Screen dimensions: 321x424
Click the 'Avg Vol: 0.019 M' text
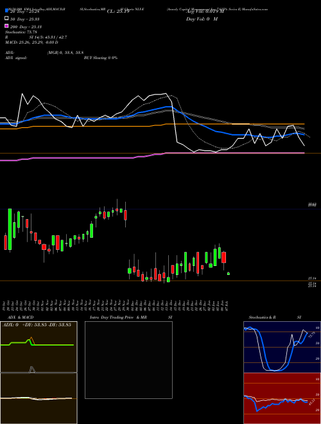pos(205,12)
